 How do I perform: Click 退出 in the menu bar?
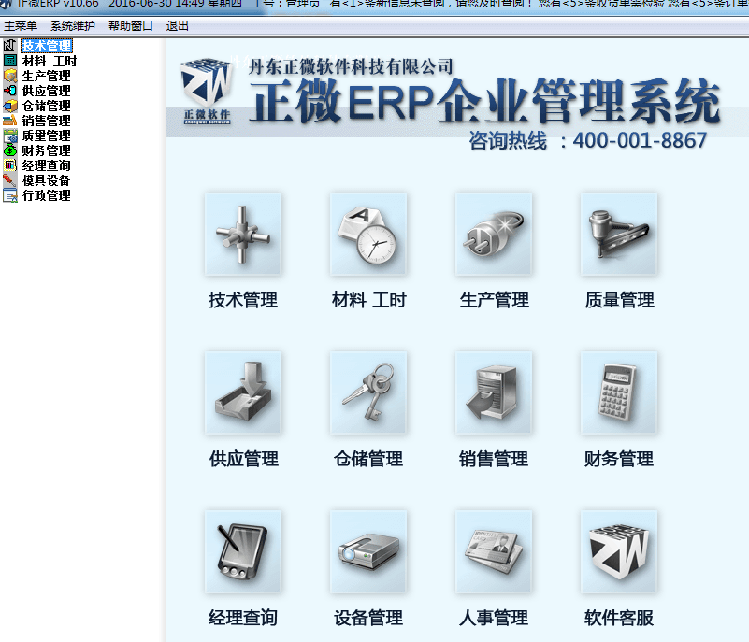pos(178,26)
